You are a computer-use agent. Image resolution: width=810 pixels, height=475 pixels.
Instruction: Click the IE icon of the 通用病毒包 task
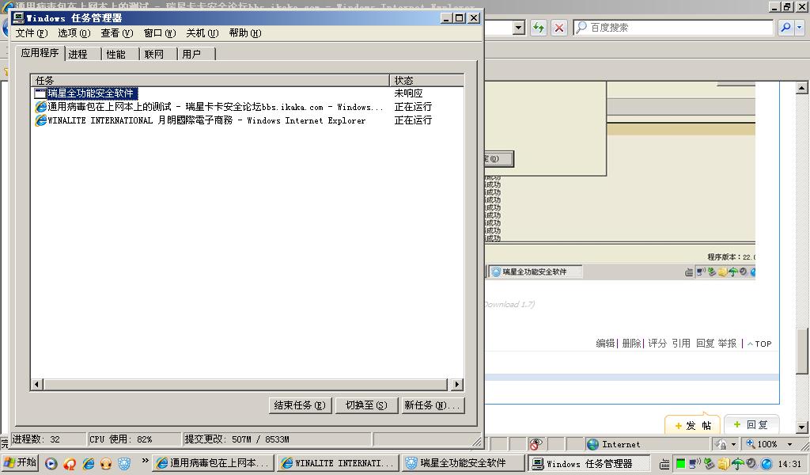(x=40, y=107)
